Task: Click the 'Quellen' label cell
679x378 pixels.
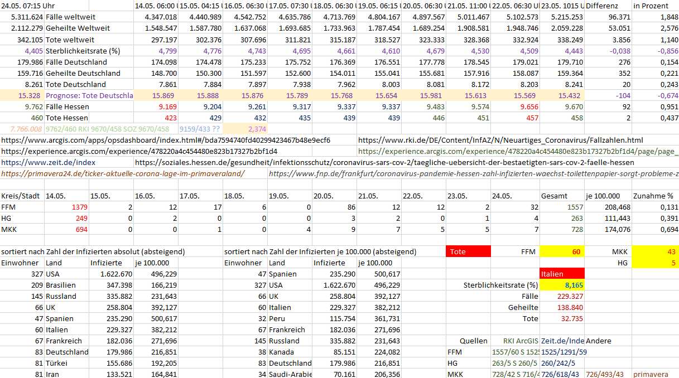Action: 474,341
